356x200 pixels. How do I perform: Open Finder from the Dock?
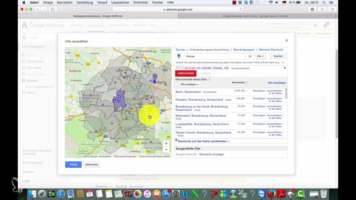[32, 194]
